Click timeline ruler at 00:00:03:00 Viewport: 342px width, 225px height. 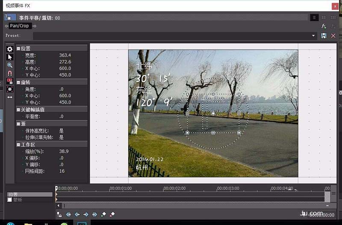[x=228, y=188]
